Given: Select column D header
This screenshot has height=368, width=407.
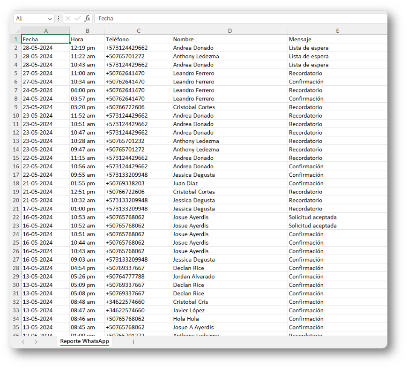Looking at the screenshot, I should (229, 31).
